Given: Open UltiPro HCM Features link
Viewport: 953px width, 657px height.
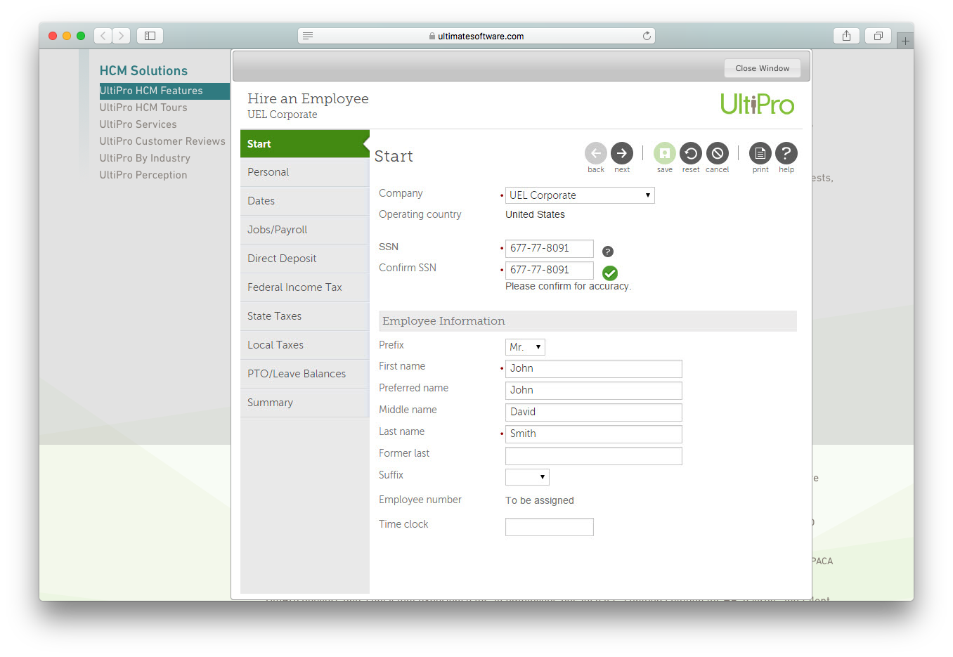Looking at the screenshot, I should pyautogui.click(x=151, y=91).
